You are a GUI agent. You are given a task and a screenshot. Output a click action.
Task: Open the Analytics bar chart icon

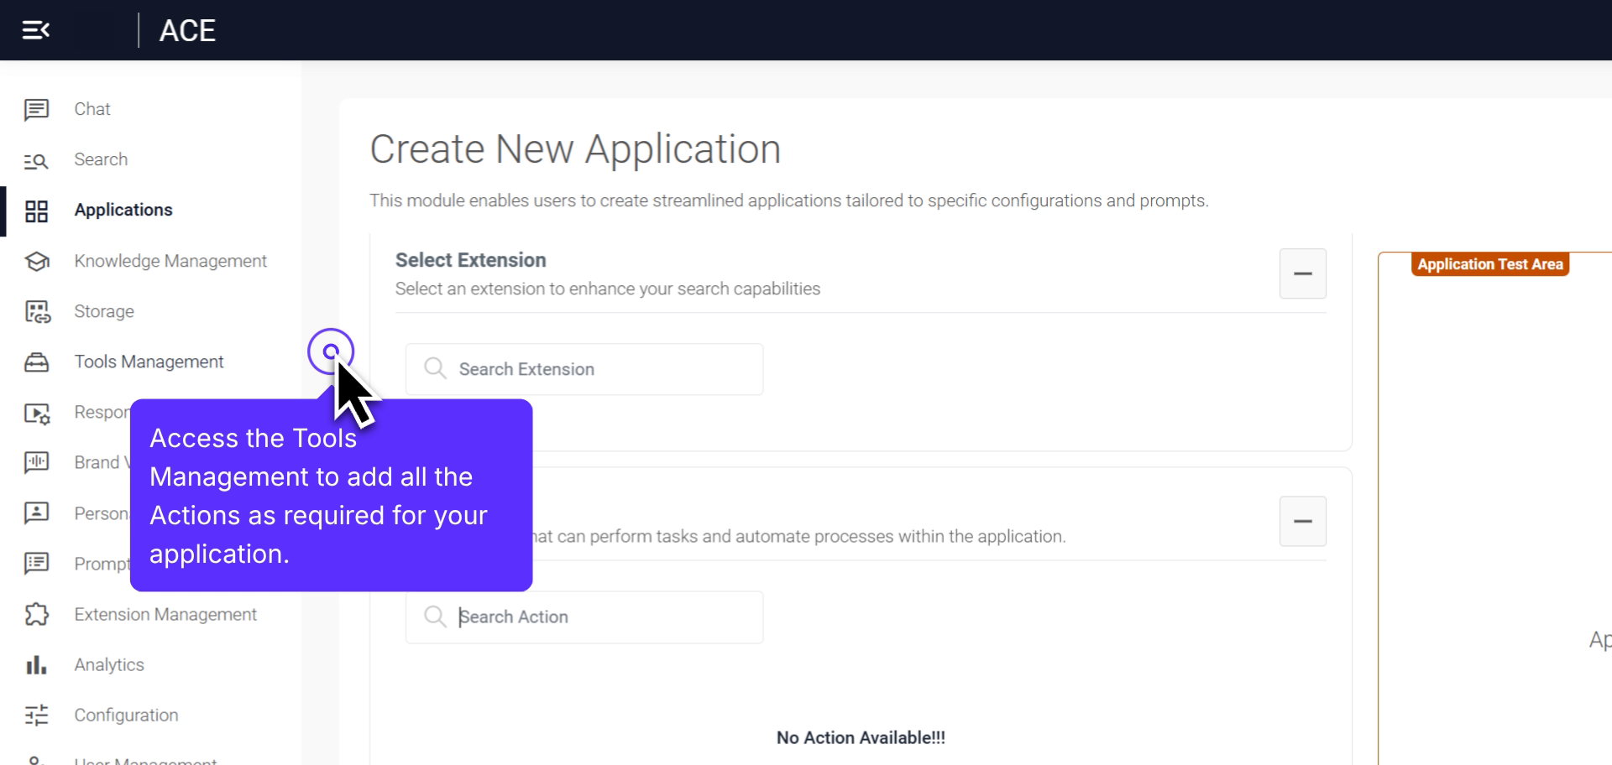36,664
